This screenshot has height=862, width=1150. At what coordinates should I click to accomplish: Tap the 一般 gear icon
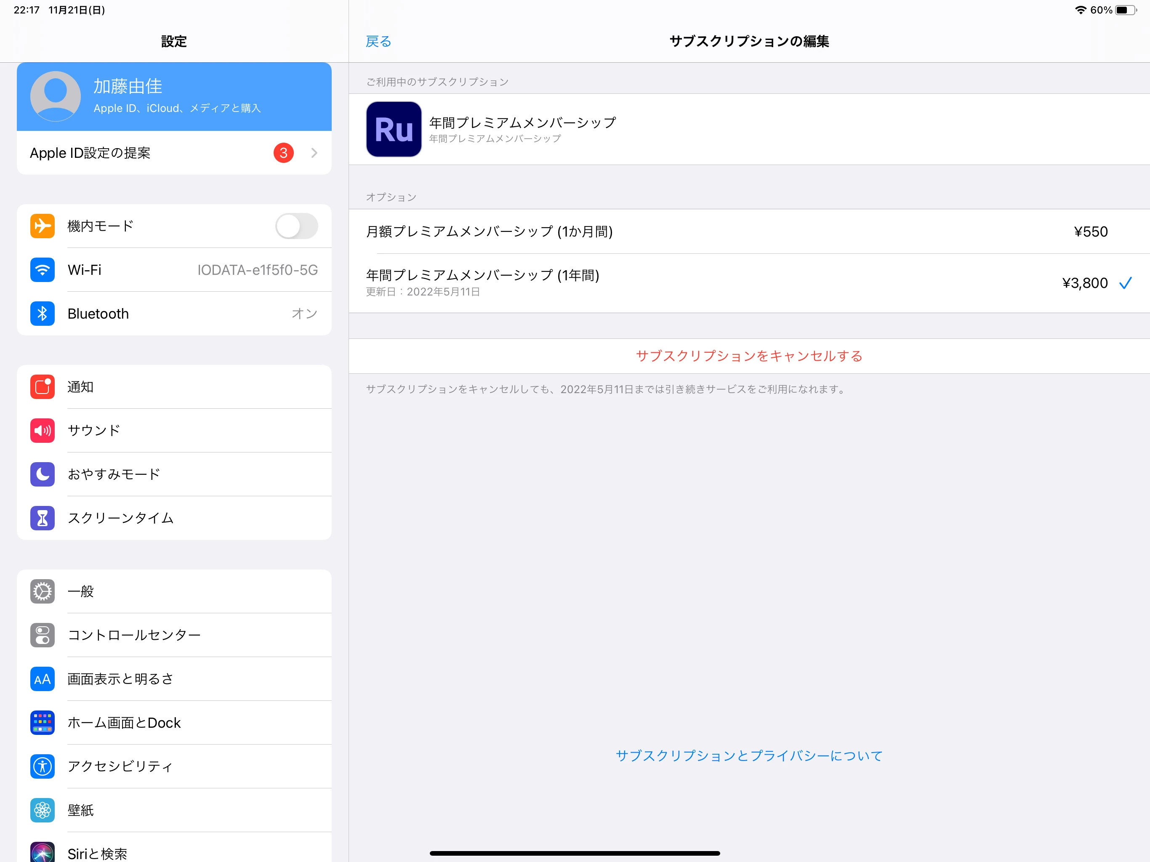(x=42, y=591)
